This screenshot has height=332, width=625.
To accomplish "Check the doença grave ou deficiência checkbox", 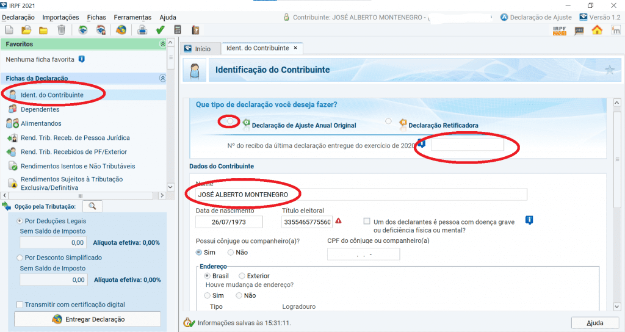I will [367, 221].
